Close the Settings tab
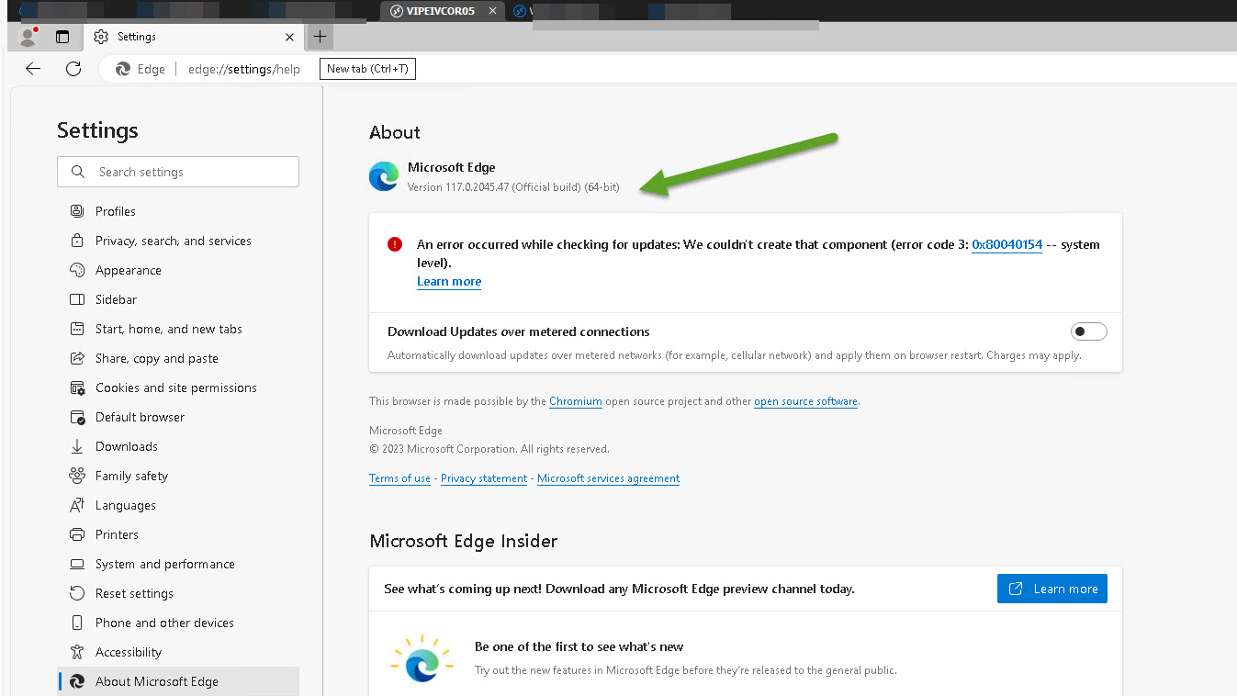Viewport: 1237px width, 696px height. click(290, 37)
